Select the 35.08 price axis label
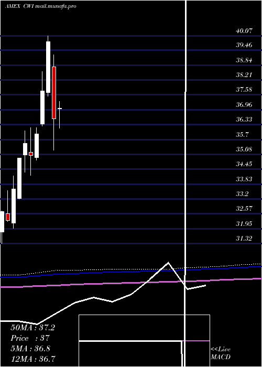The image size is (262, 367). coord(244,149)
